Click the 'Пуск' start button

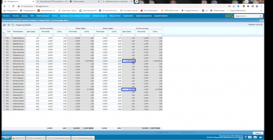[x=6, y=138]
